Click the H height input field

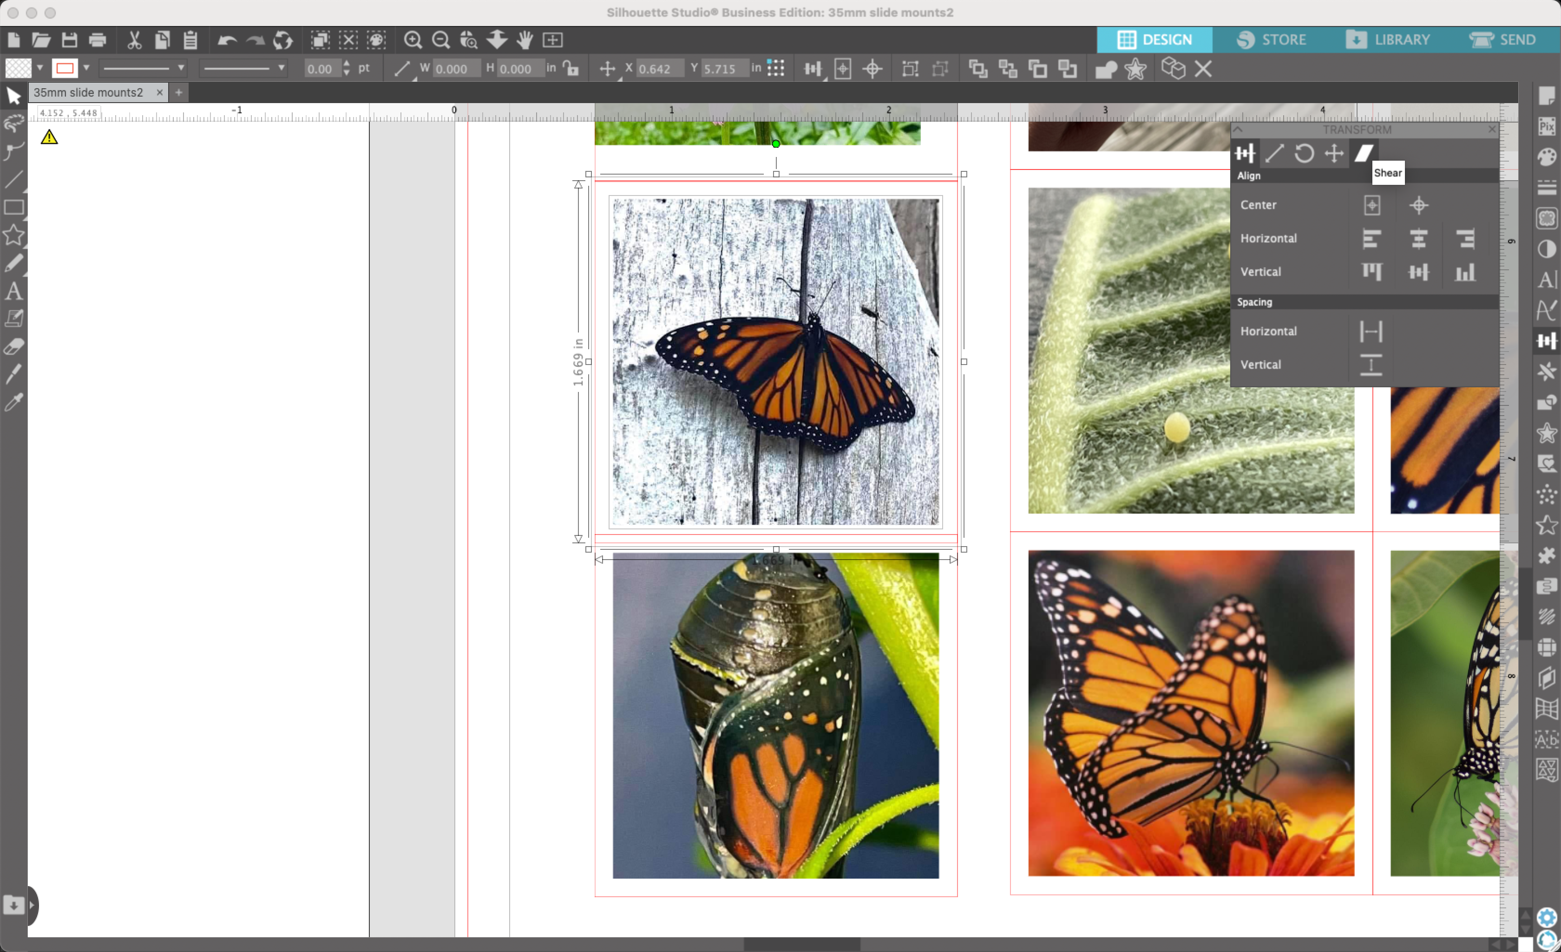click(521, 68)
